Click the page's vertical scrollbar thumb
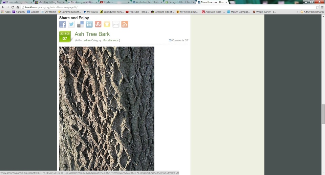This screenshot has height=175, width=325. [323, 114]
